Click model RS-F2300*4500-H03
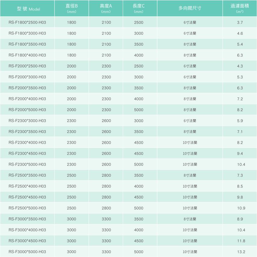 pyautogui.click(x=27, y=153)
